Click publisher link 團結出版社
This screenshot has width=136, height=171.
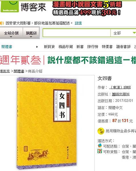coord(121,94)
